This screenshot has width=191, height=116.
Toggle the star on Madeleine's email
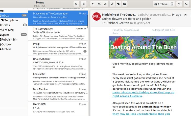(185, 15)
